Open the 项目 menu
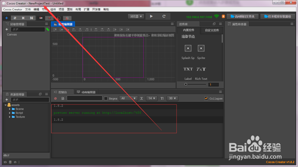The width and height of the screenshot is (298, 167). coord(61,9)
